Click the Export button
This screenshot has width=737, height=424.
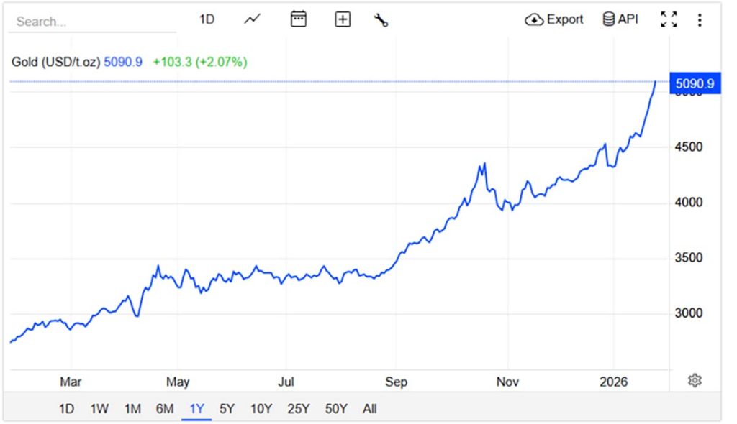[x=553, y=19]
